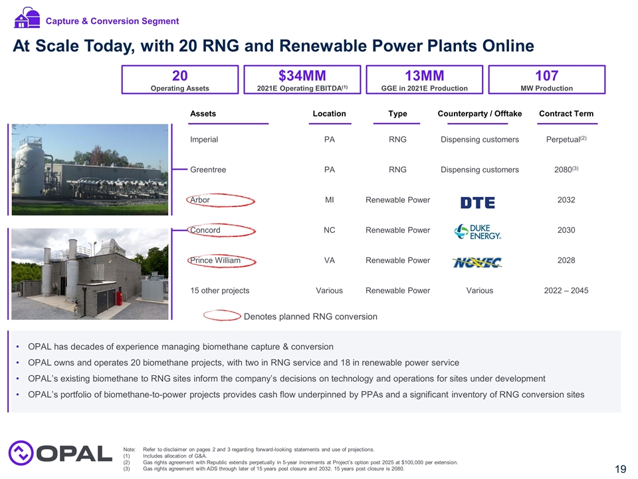
Task: Click the $34MM Operating EBITDA box
Action: coord(302,79)
